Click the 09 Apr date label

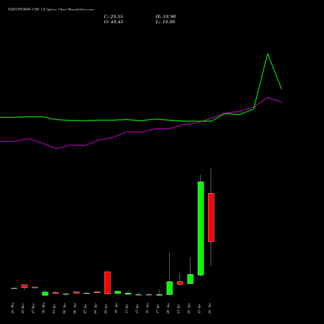click(x=106, y=308)
